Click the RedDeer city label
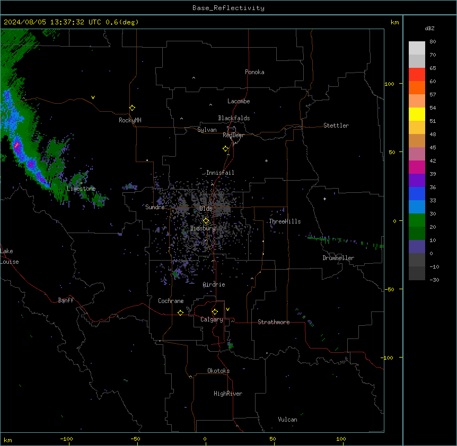The image size is (457, 446). click(x=234, y=135)
